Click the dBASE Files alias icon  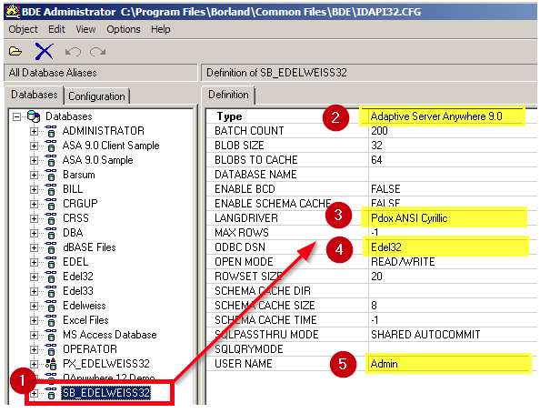[51, 247]
